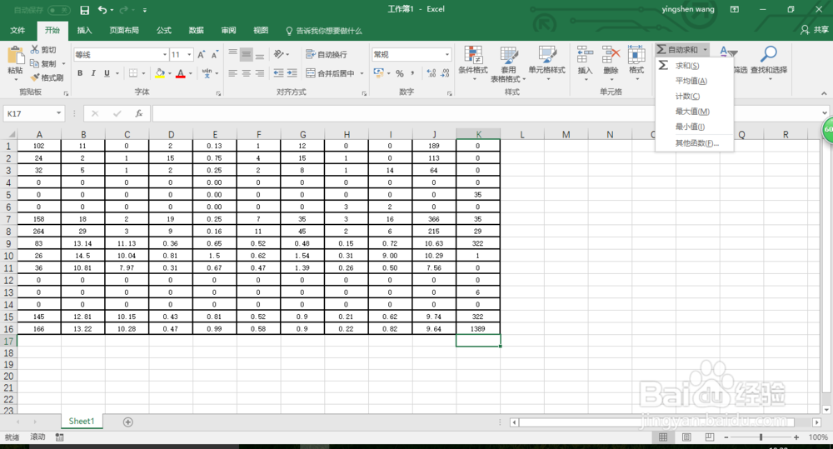The height and width of the screenshot is (449, 833).
Task: Click the Share (共享) button
Action: point(815,30)
